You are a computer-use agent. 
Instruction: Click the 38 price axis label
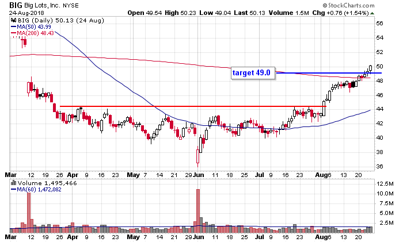(379, 152)
